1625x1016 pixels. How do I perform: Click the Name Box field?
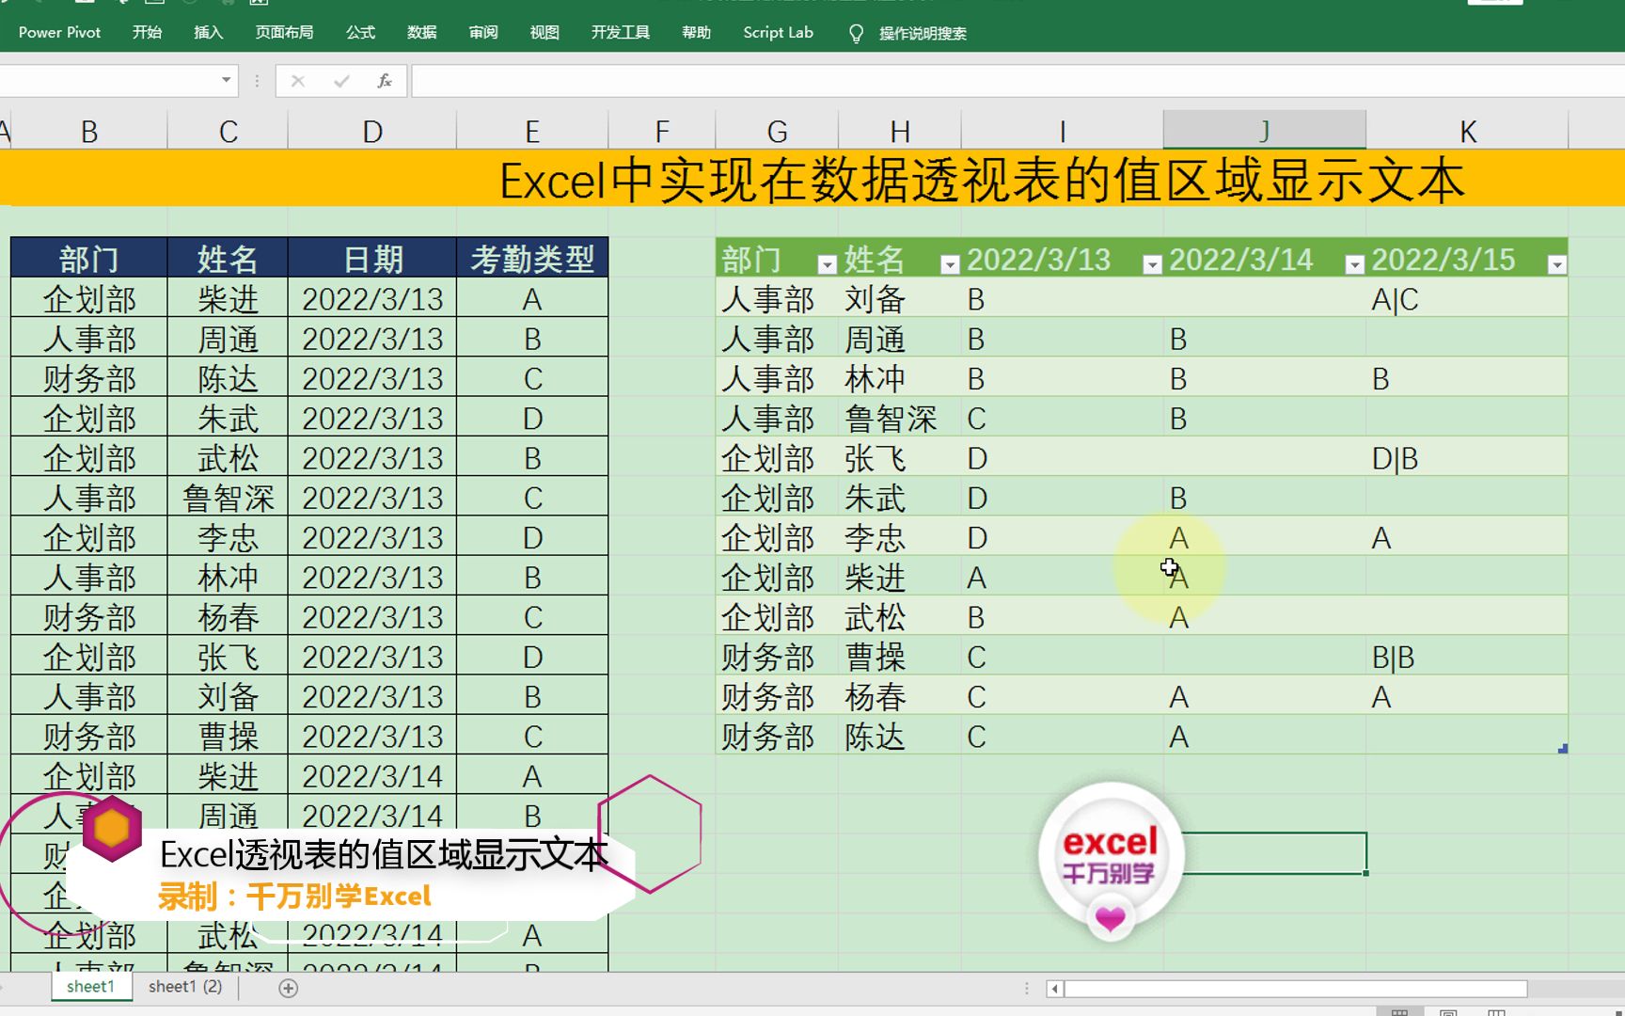[108, 81]
